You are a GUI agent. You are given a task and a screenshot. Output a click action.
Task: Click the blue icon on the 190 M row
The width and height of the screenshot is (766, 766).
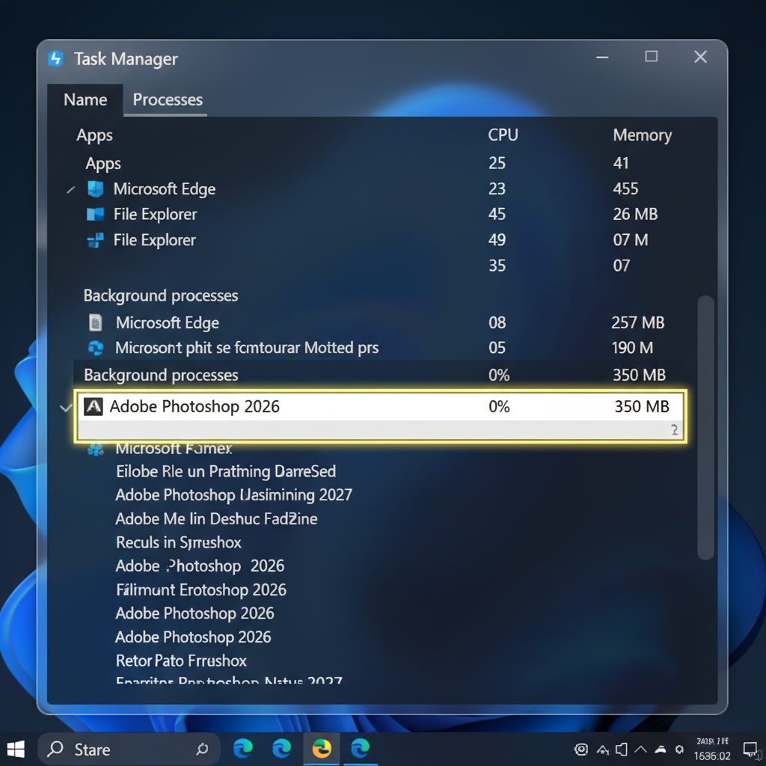[x=96, y=348]
